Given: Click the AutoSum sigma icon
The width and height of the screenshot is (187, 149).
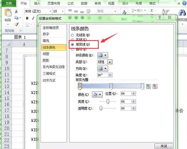Looking at the screenshot, I should coord(152,10).
